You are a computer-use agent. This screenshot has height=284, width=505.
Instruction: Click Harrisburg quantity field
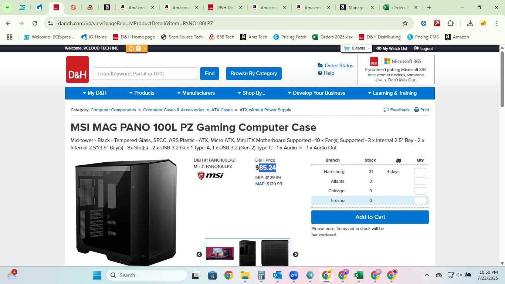point(420,172)
